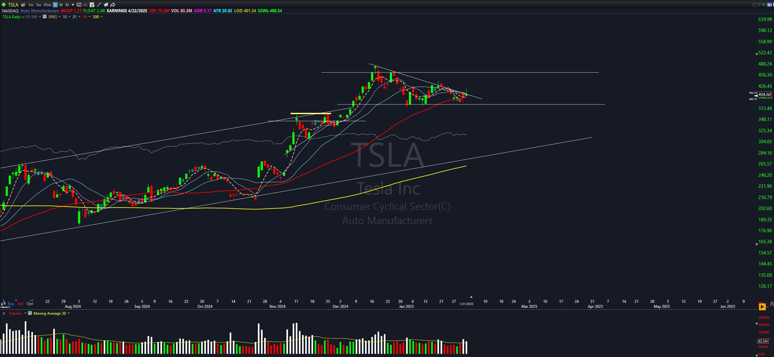The width and height of the screenshot is (774, 357).
Task: Click the share arrow icon
Action: (113, 5)
